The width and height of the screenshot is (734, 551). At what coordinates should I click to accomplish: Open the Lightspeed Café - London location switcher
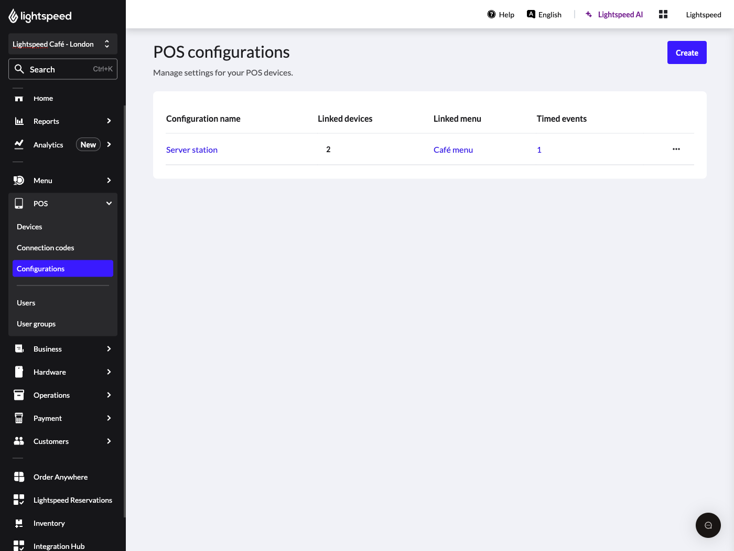(62, 44)
